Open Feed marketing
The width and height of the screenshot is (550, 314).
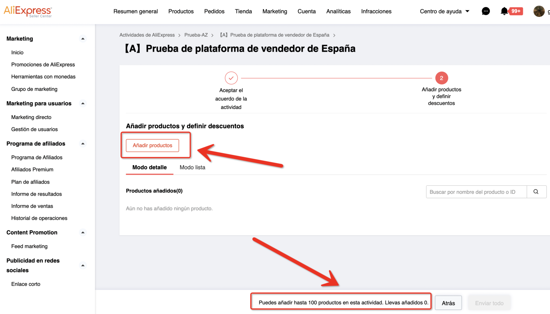pos(29,247)
